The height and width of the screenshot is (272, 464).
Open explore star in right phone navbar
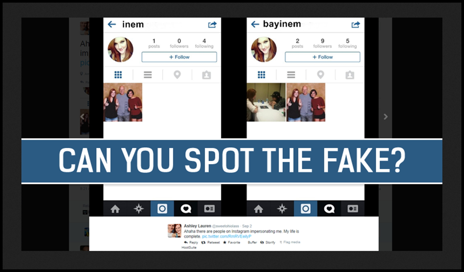282,209
